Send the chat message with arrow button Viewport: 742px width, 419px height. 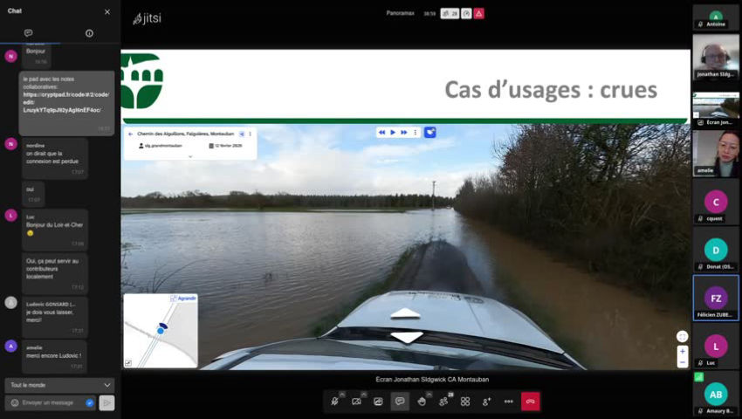click(x=106, y=402)
